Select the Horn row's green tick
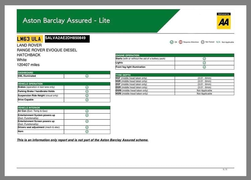 pos(87,132)
